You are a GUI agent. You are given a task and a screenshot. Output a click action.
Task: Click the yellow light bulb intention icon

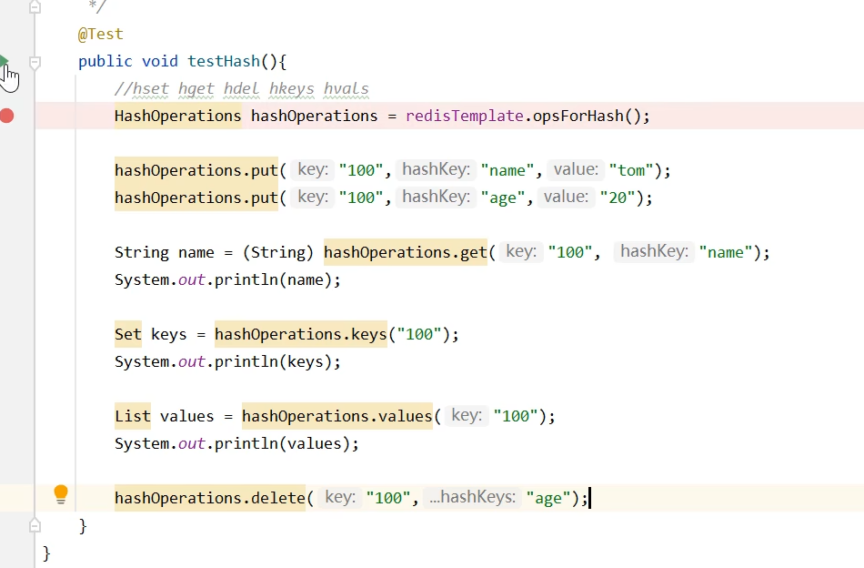coord(61,493)
